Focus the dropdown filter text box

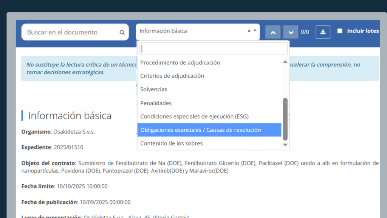click(x=213, y=49)
